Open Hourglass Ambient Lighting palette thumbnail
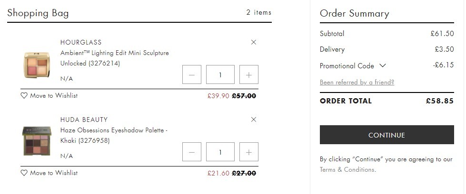 click(x=37, y=65)
